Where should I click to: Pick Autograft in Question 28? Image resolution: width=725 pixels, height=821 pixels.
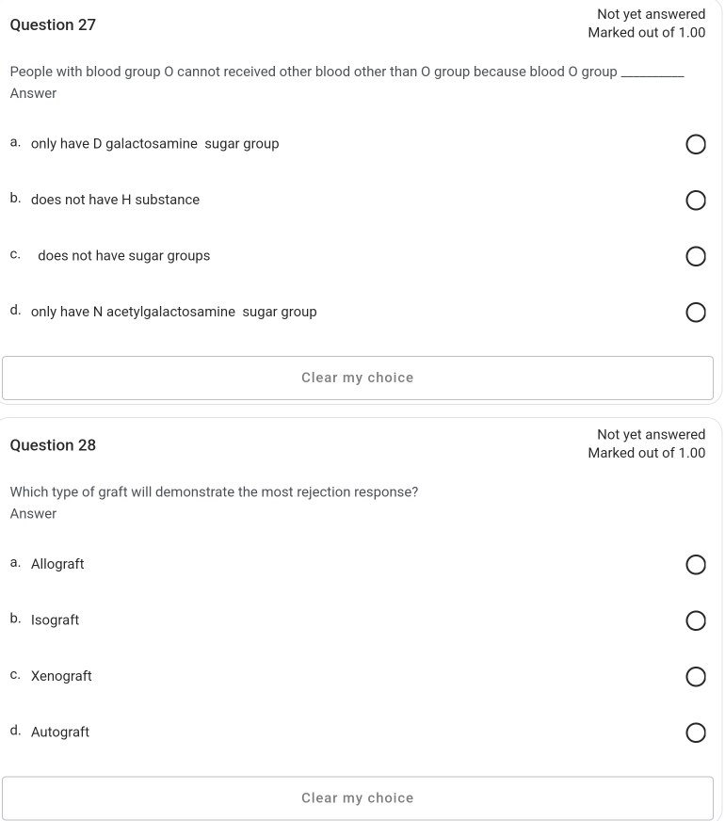pyautogui.click(x=696, y=732)
